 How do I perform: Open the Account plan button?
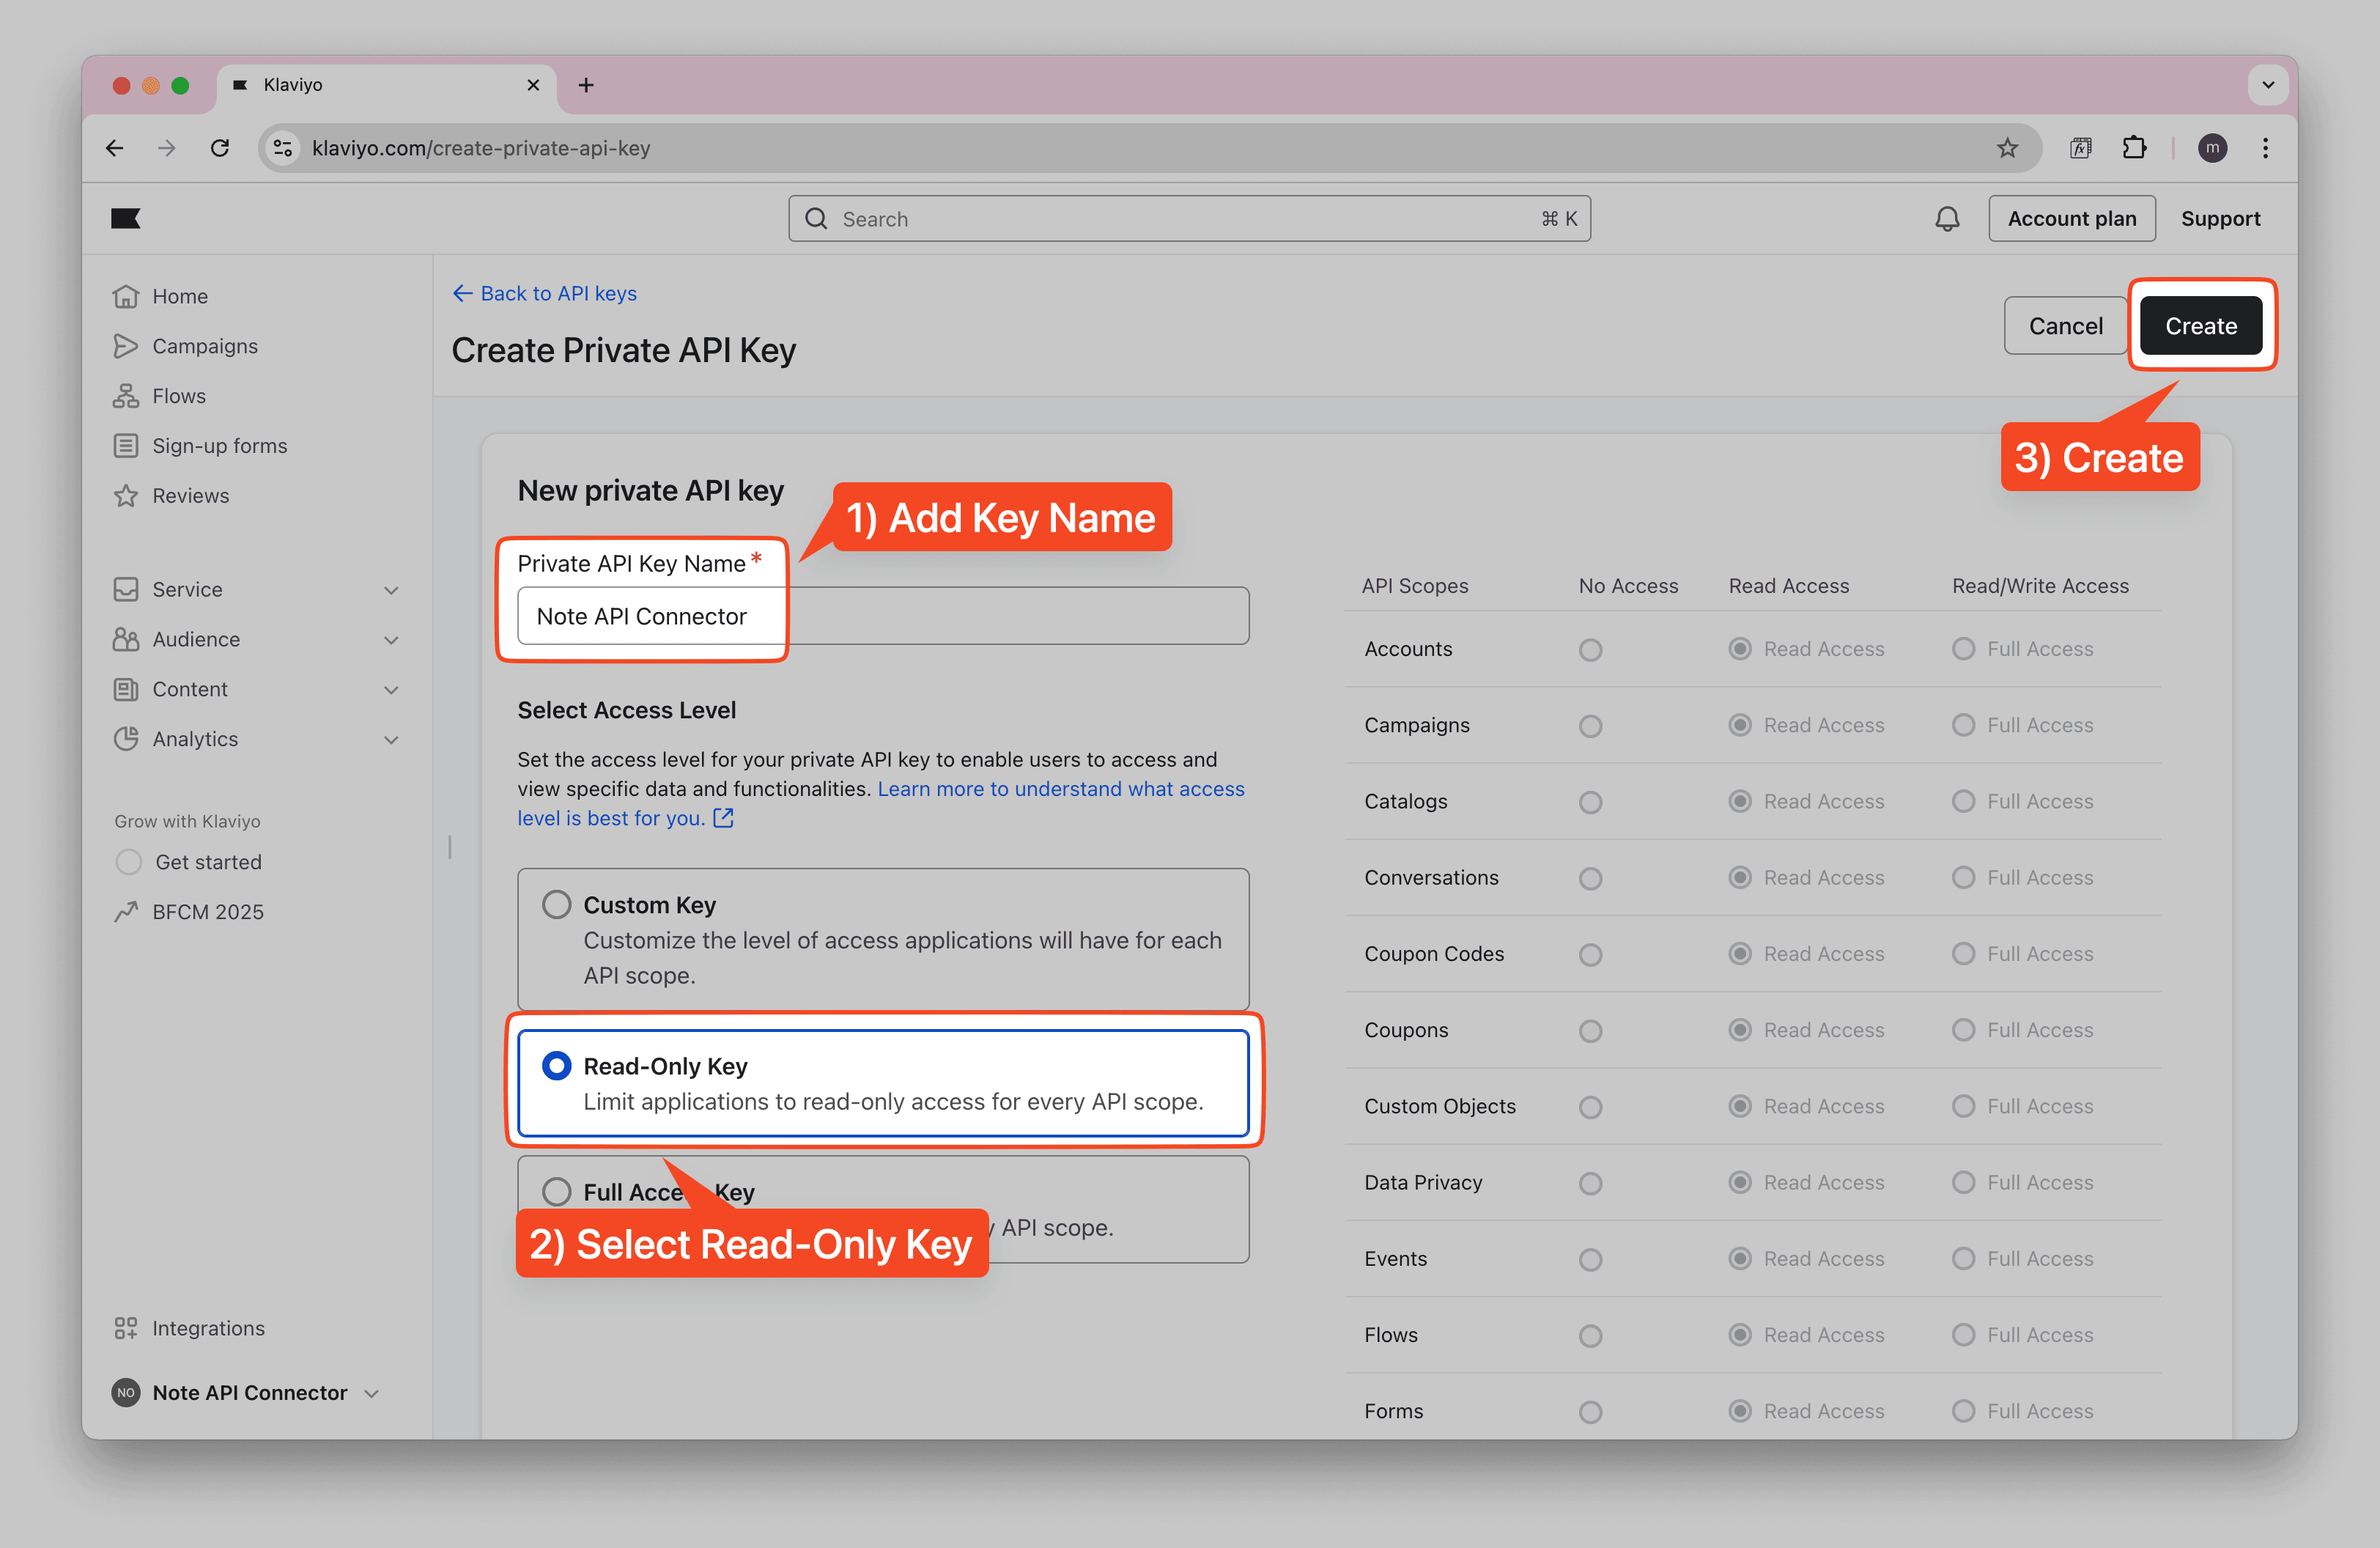pos(2071,218)
